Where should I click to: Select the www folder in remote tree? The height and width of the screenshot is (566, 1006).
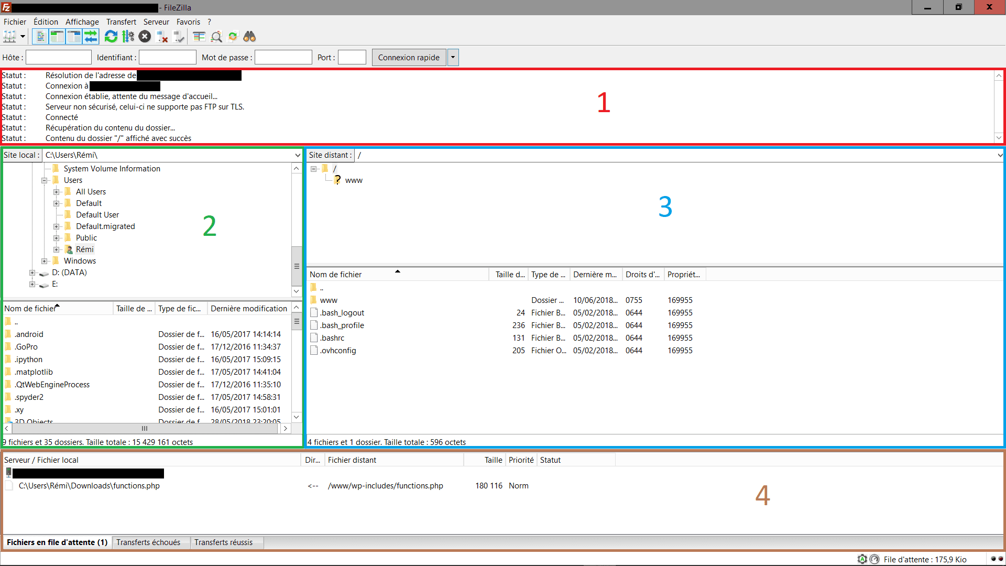354,180
